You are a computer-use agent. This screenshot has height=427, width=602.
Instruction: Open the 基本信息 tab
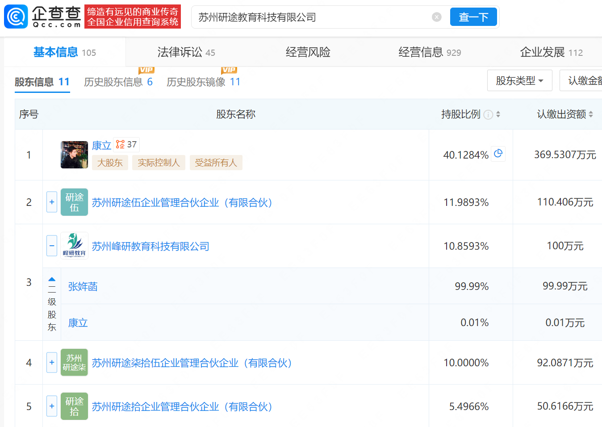[x=65, y=52]
